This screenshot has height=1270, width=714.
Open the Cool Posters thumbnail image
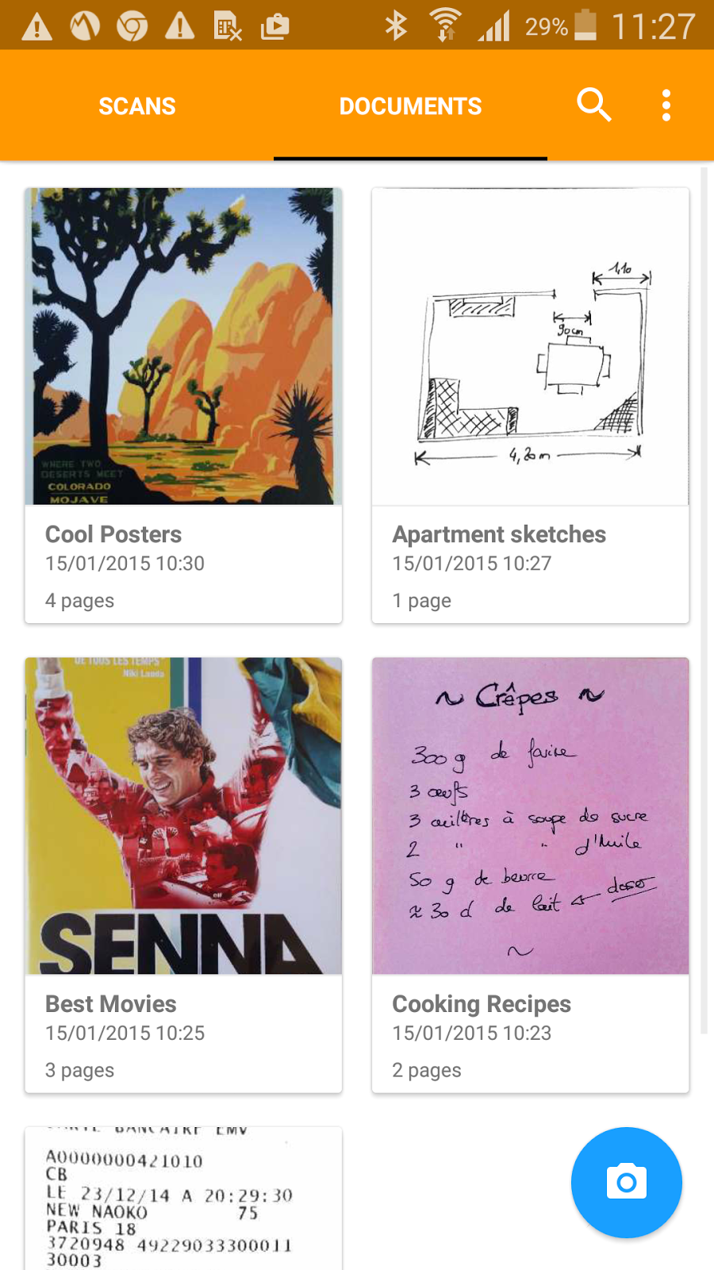(183, 346)
